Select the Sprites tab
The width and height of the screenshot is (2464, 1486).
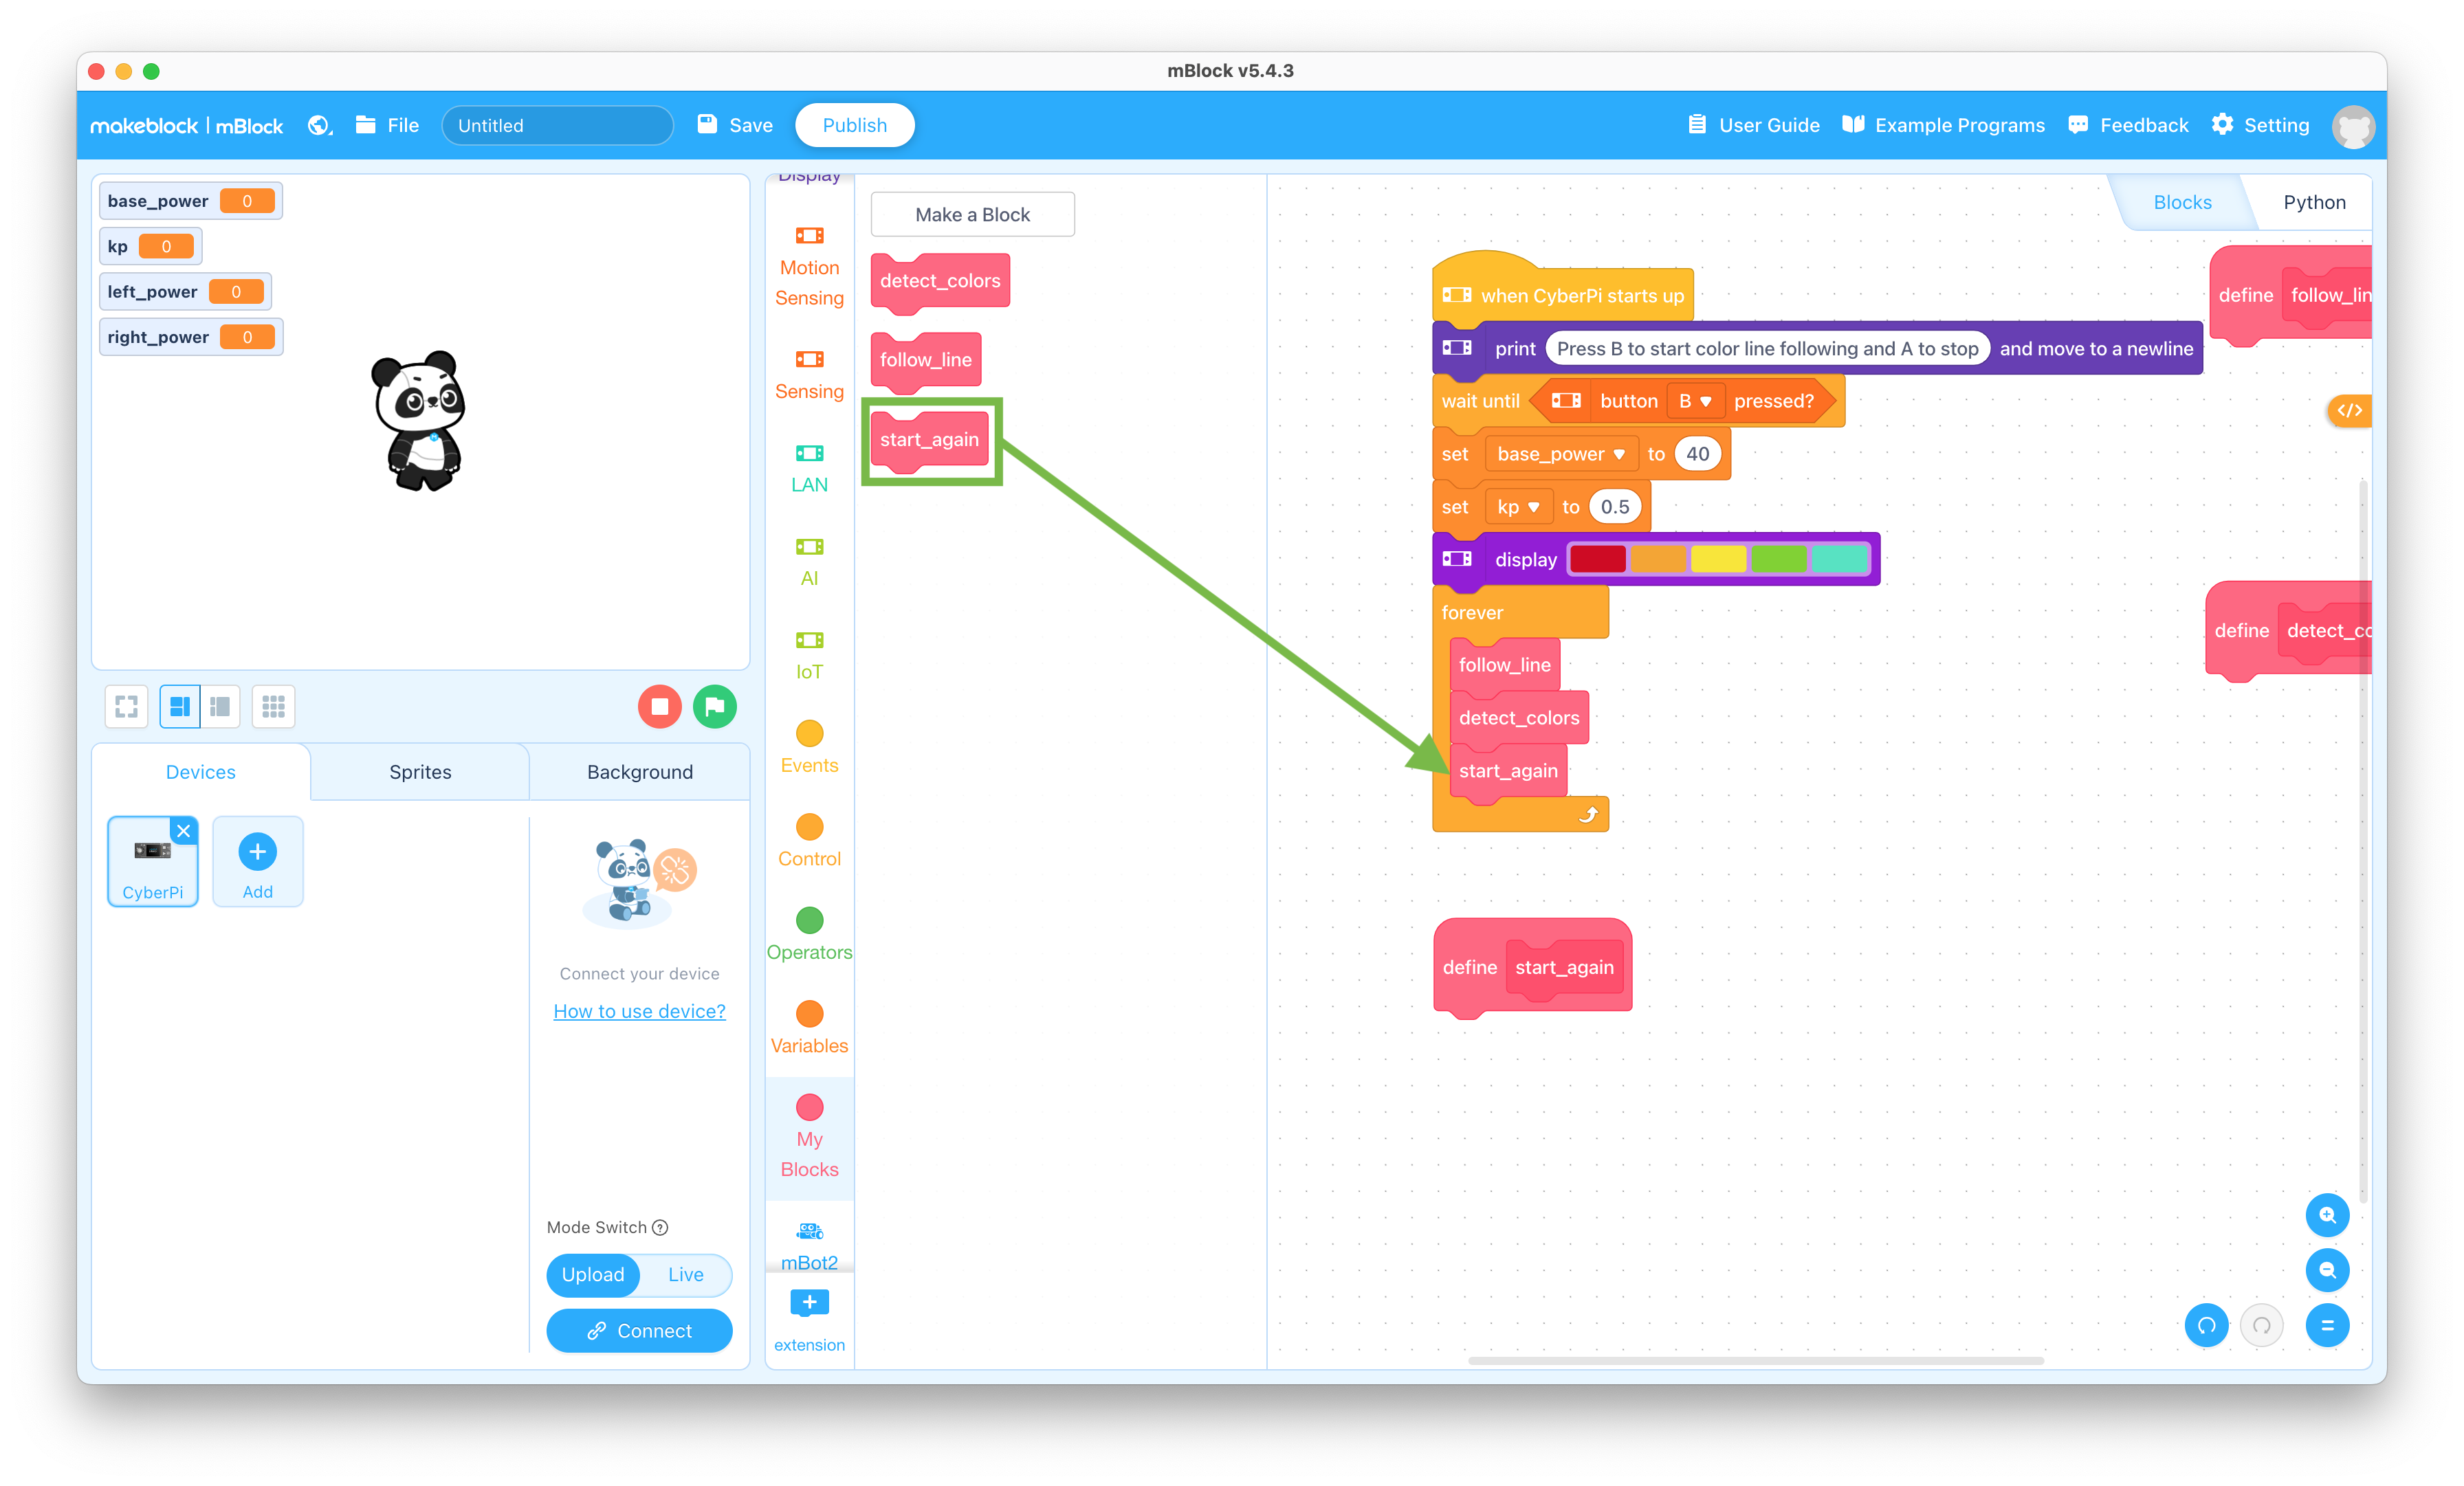click(x=419, y=770)
